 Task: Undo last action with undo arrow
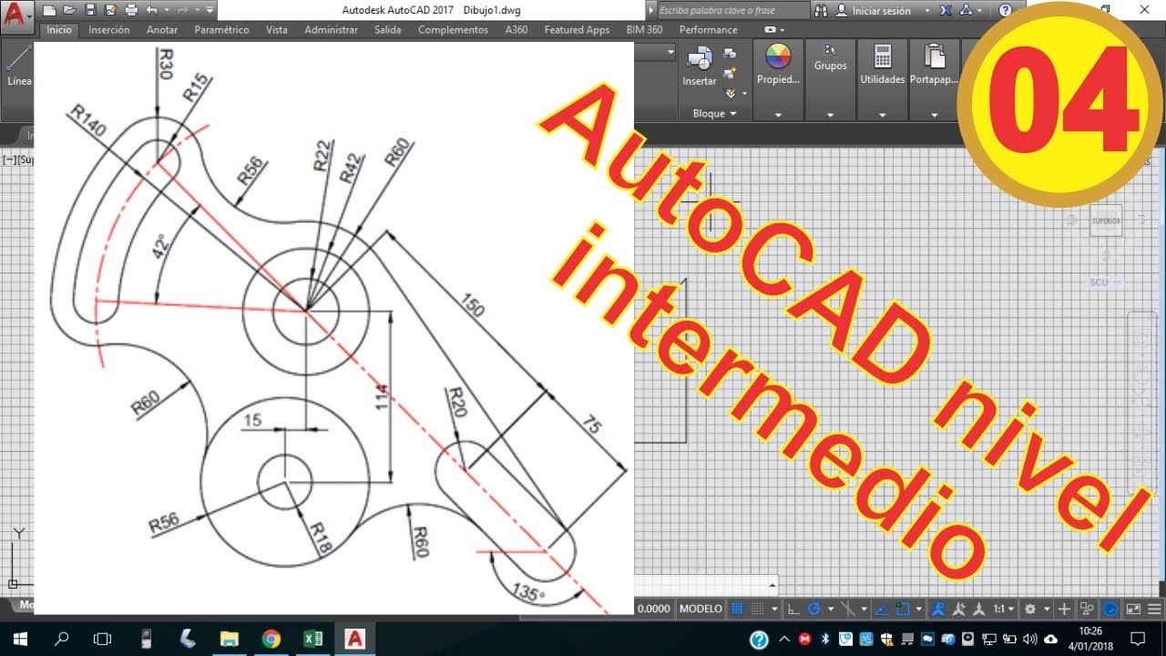pos(151,11)
